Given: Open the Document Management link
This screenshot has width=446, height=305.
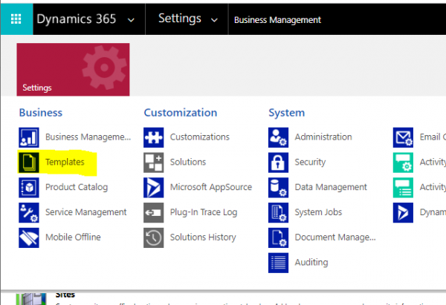Looking at the screenshot, I should click(335, 237).
